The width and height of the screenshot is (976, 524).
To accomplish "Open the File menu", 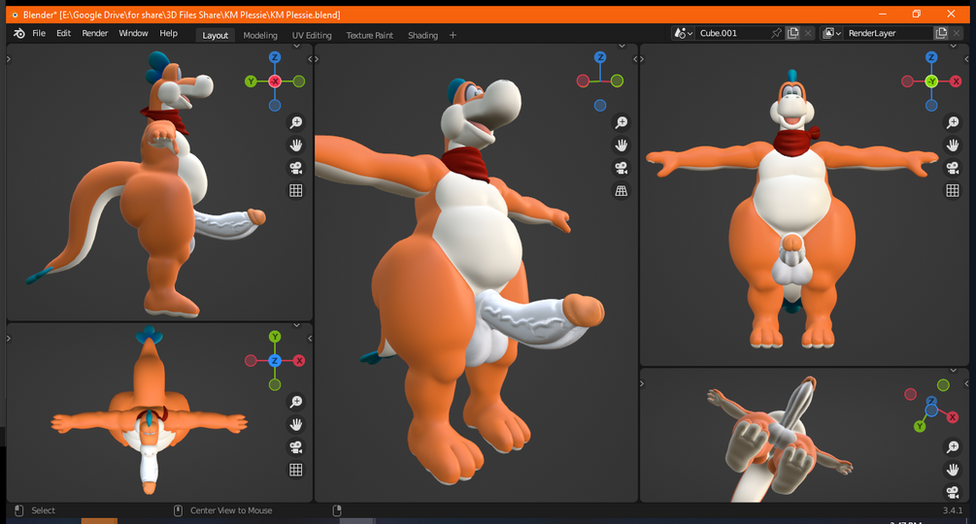I will (39, 34).
